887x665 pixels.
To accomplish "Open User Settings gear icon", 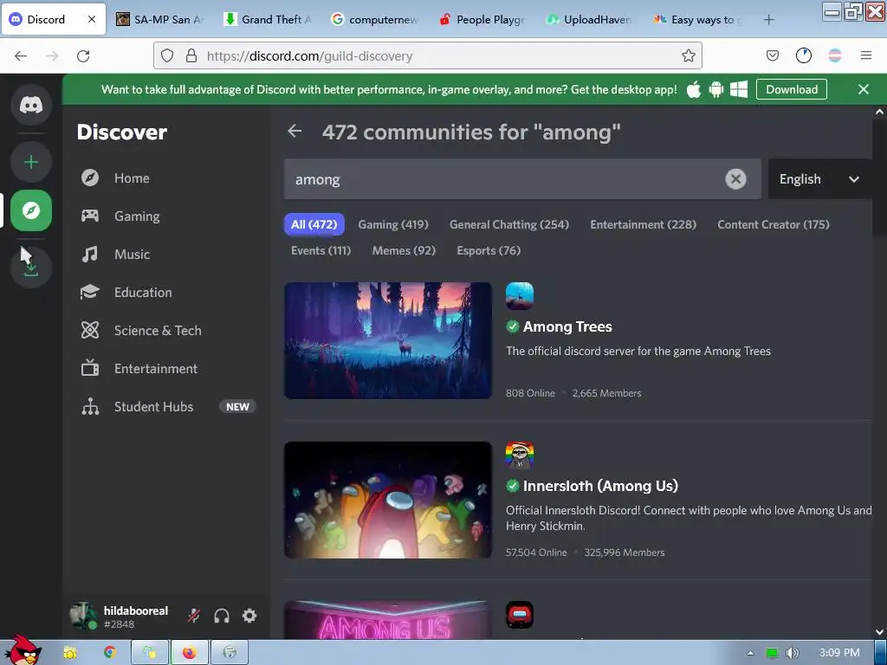I will (x=249, y=616).
